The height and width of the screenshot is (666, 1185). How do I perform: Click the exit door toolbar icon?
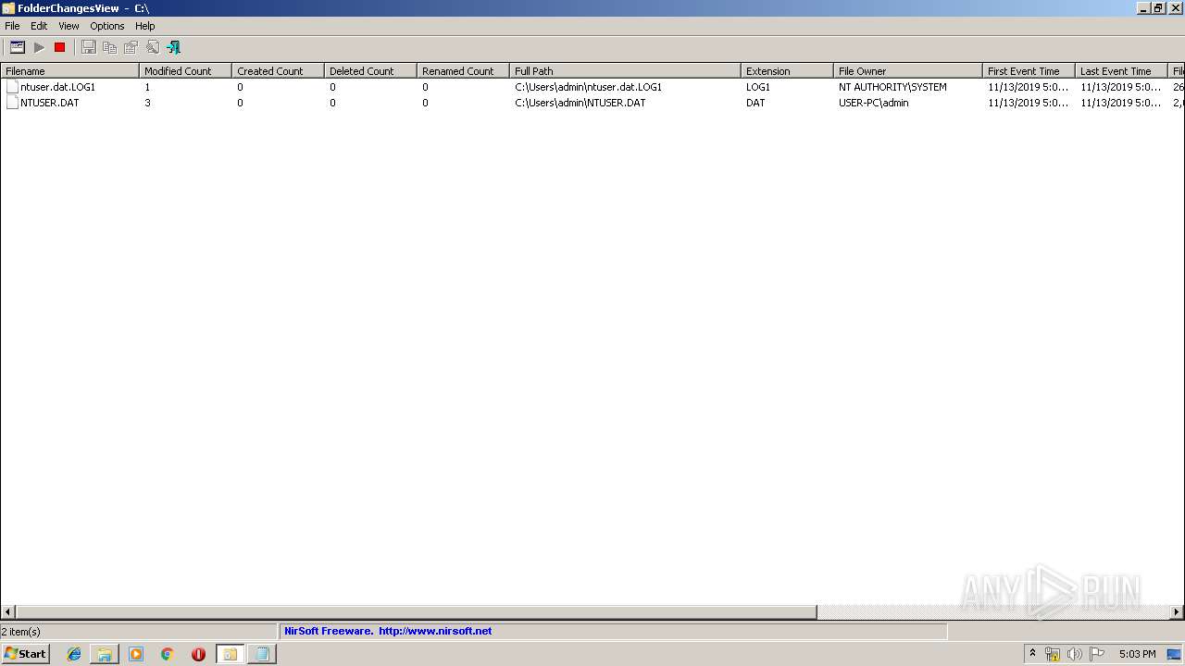(173, 47)
